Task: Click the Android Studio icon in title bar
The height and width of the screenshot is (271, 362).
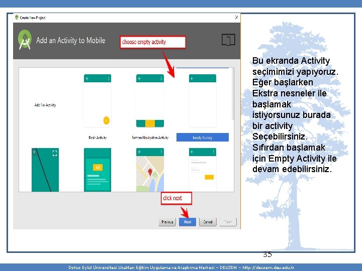Action: (17, 17)
